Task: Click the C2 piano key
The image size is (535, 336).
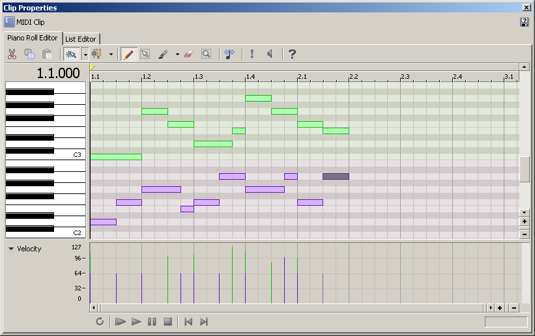Action: coord(70,232)
